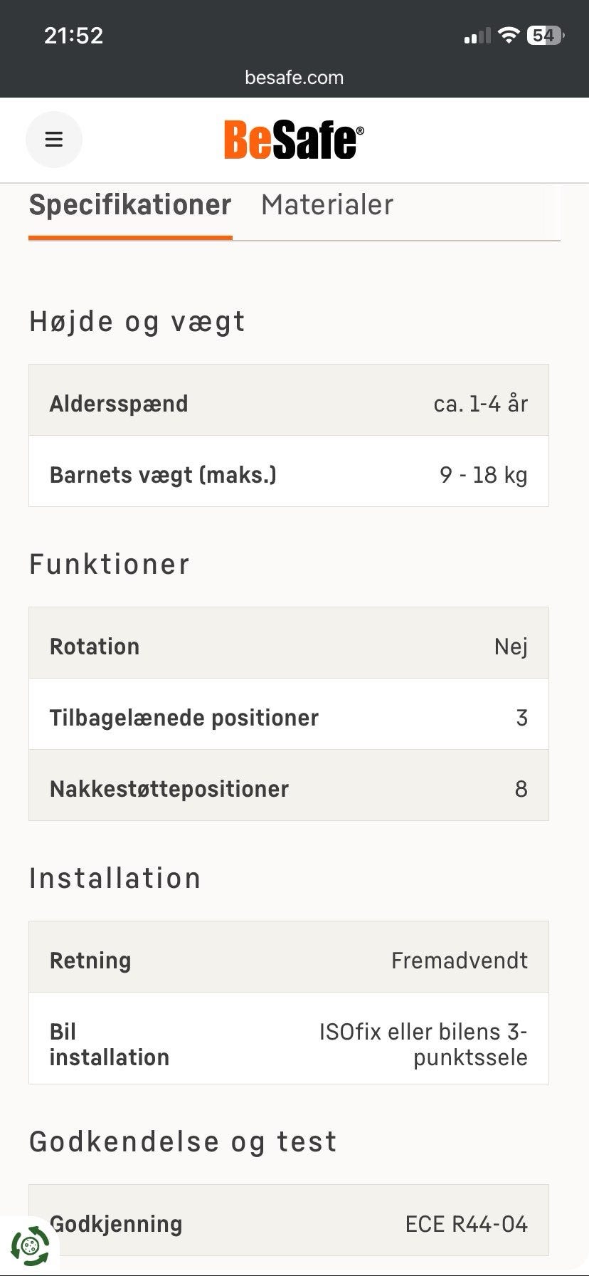The height and width of the screenshot is (1276, 589).
Task: Tap the Wi-Fi status icon
Action: [509, 35]
